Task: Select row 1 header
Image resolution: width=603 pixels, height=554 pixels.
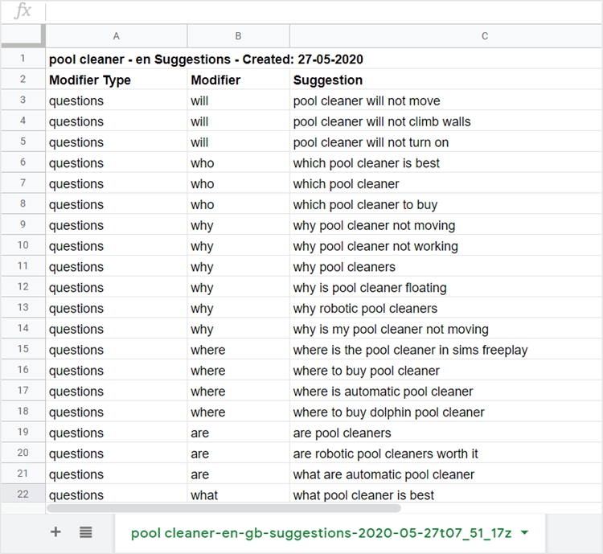Action: 23,59
